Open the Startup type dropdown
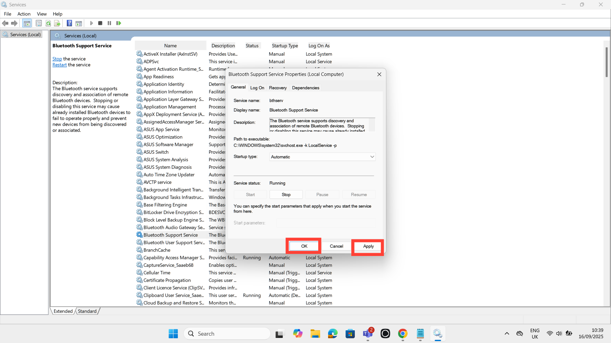611x343 pixels. click(x=322, y=157)
